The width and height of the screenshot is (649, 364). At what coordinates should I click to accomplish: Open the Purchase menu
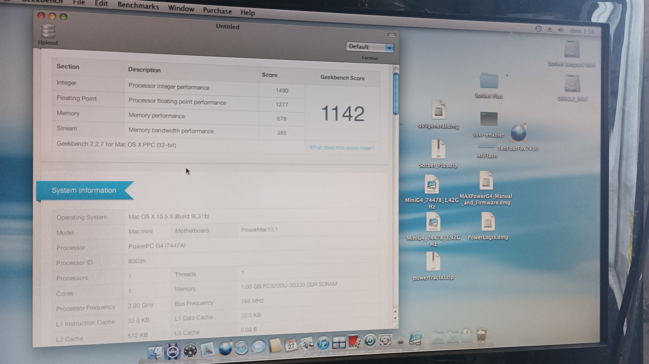[217, 11]
